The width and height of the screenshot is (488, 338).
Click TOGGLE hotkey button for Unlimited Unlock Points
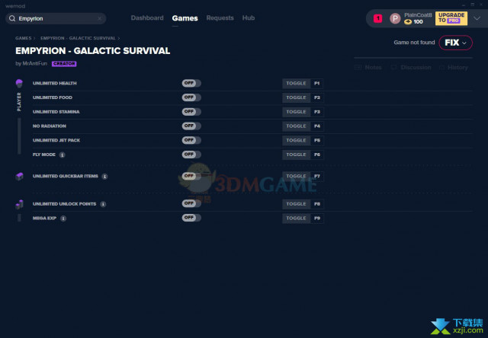303,204
